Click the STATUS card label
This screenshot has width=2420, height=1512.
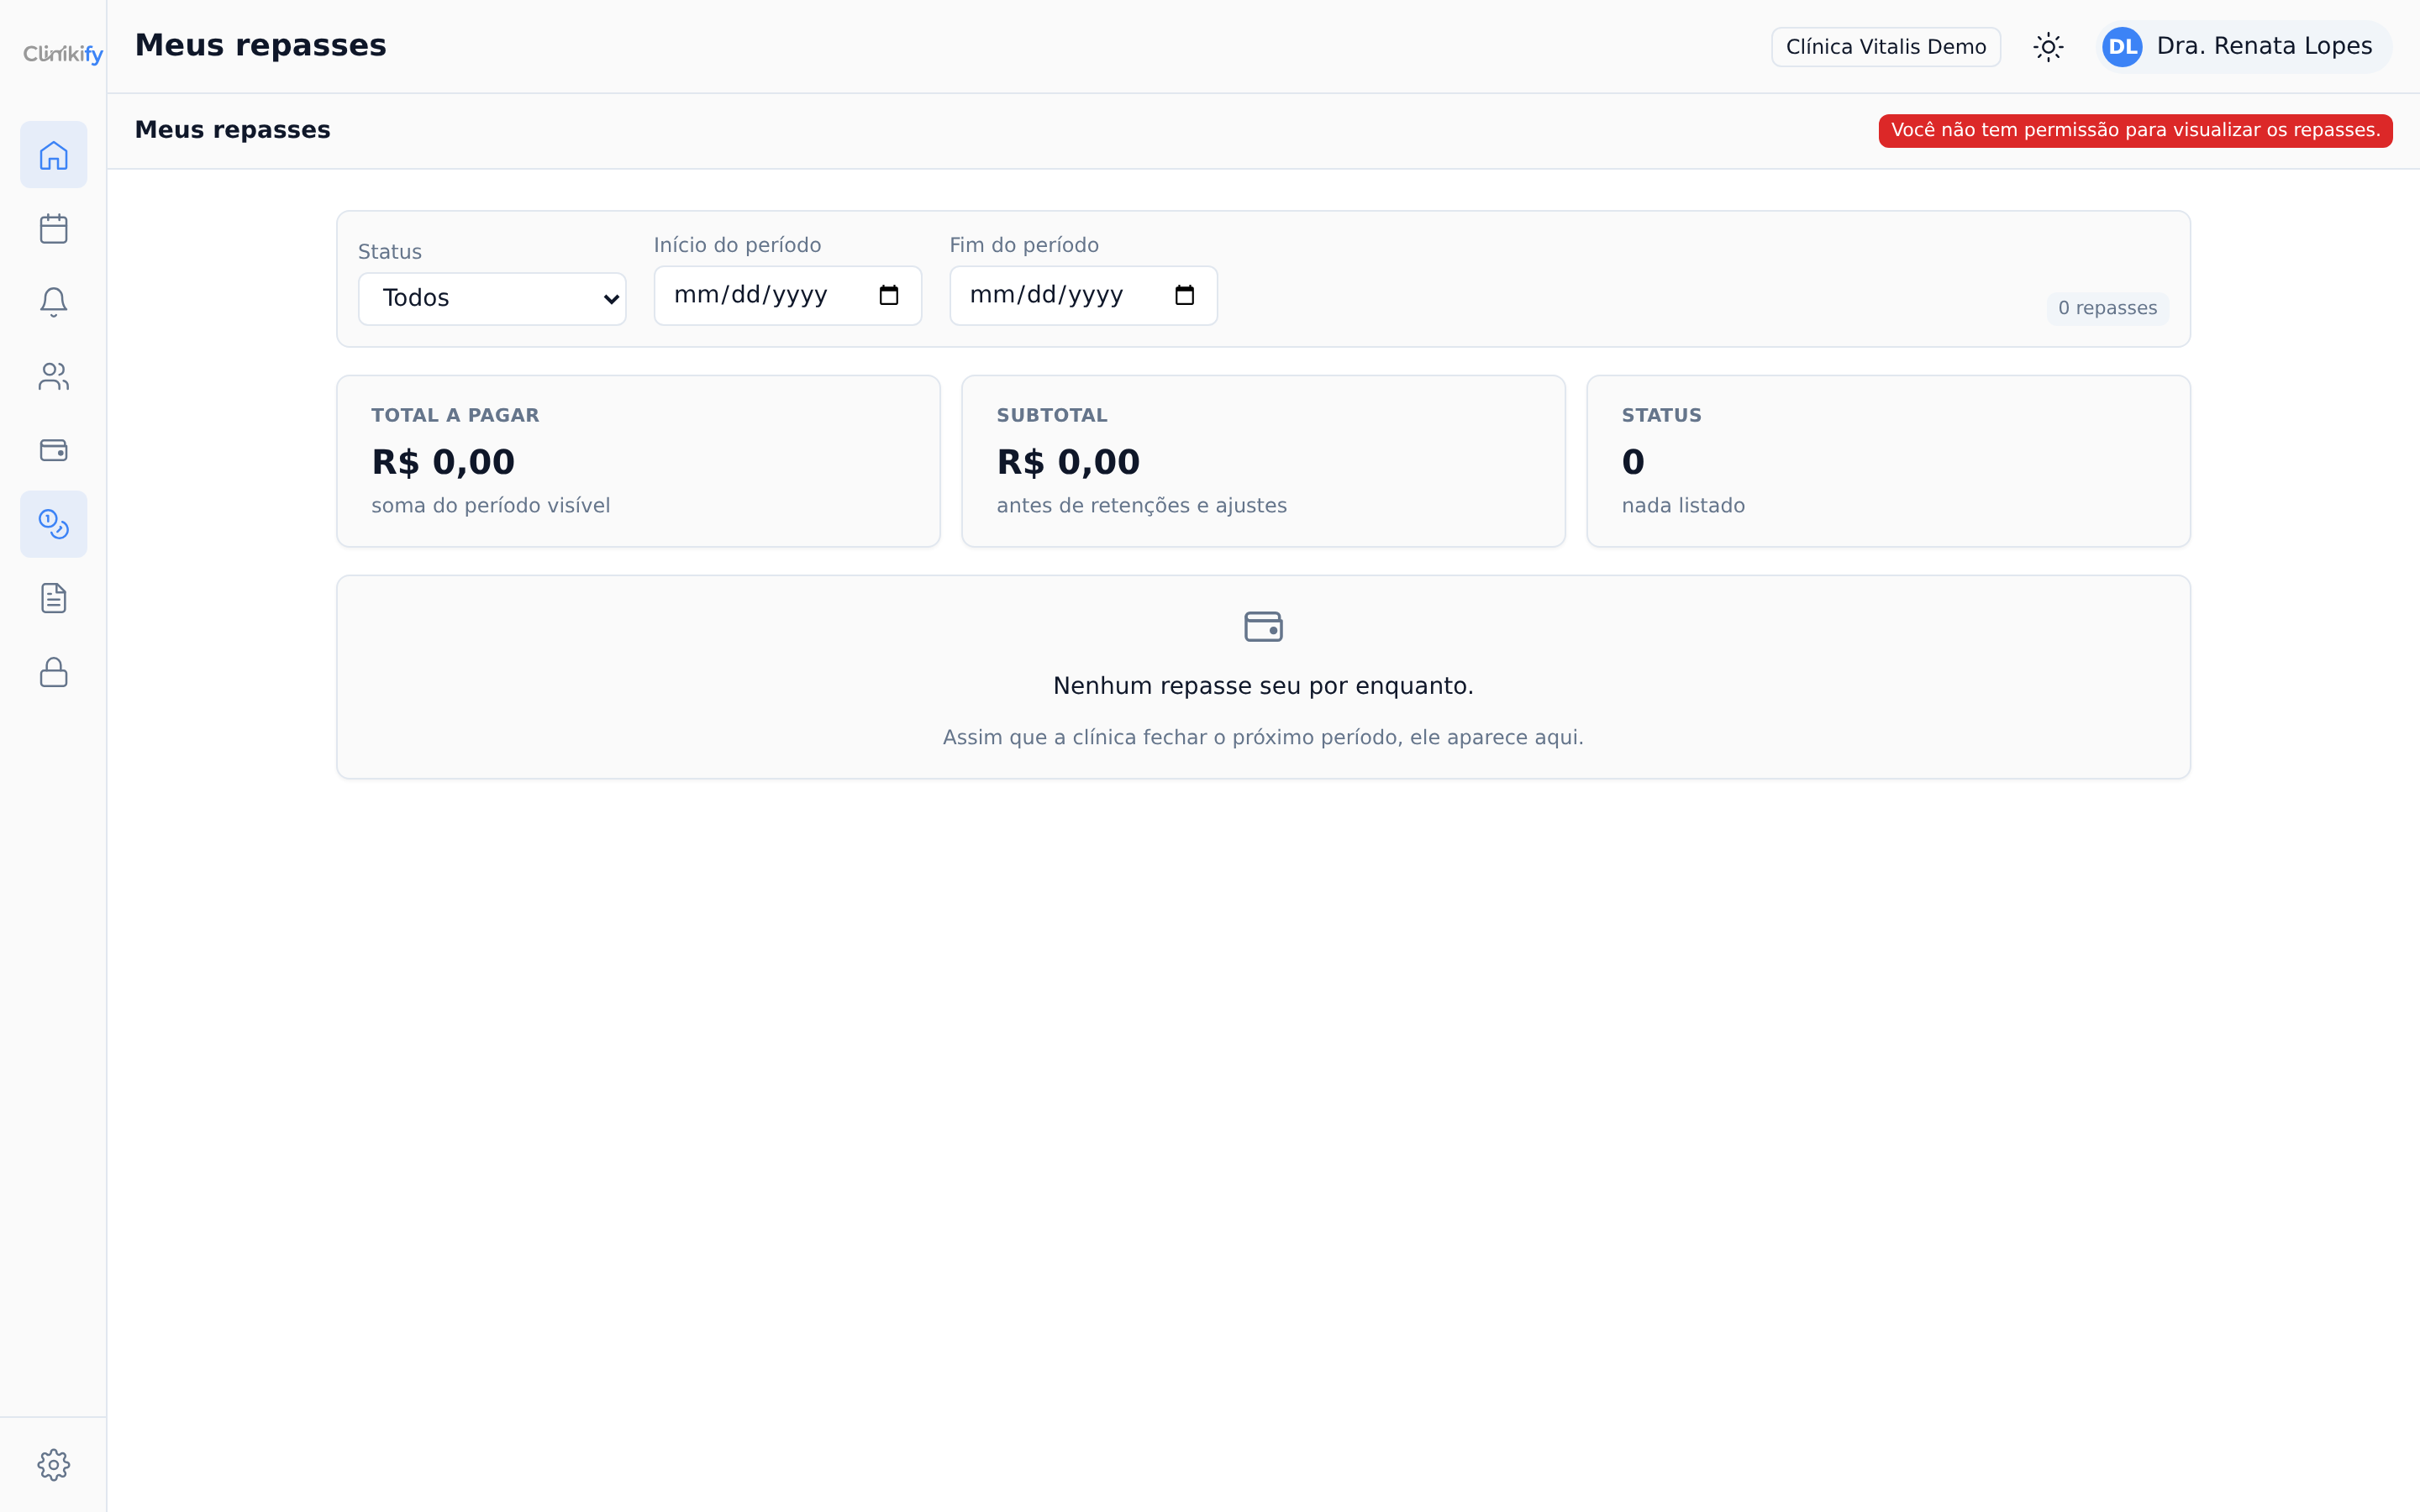pyautogui.click(x=1661, y=415)
